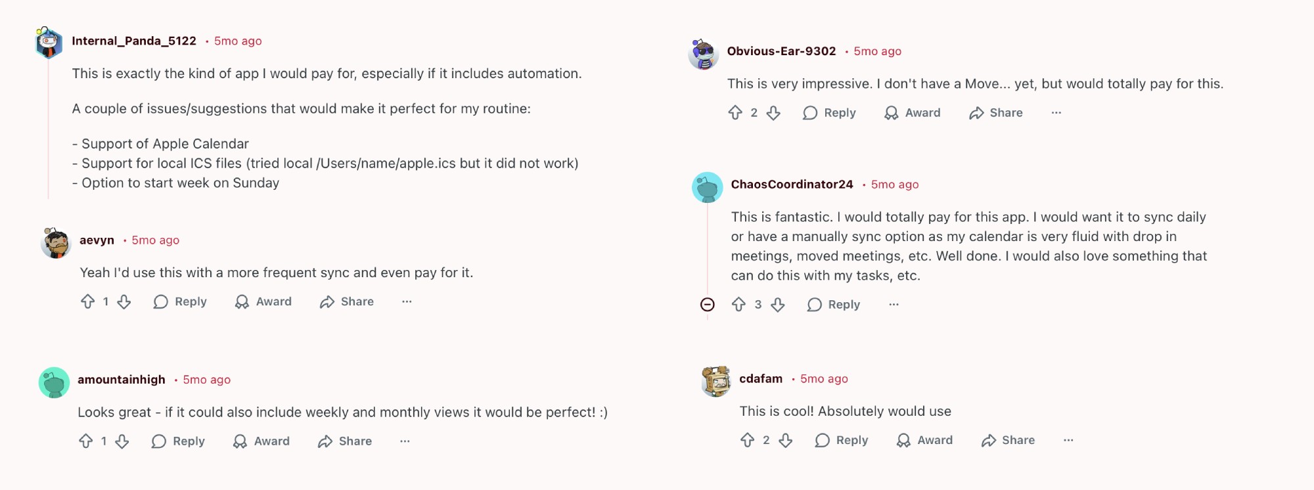1314x490 pixels.
Task: Downvote amountainhigh's comment
Action: click(124, 441)
